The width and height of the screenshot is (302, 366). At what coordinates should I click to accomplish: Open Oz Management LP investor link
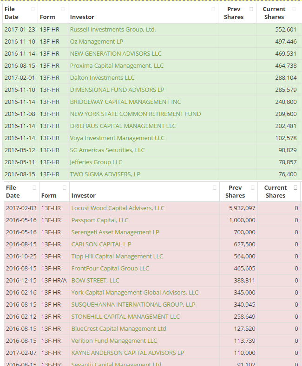(x=97, y=42)
